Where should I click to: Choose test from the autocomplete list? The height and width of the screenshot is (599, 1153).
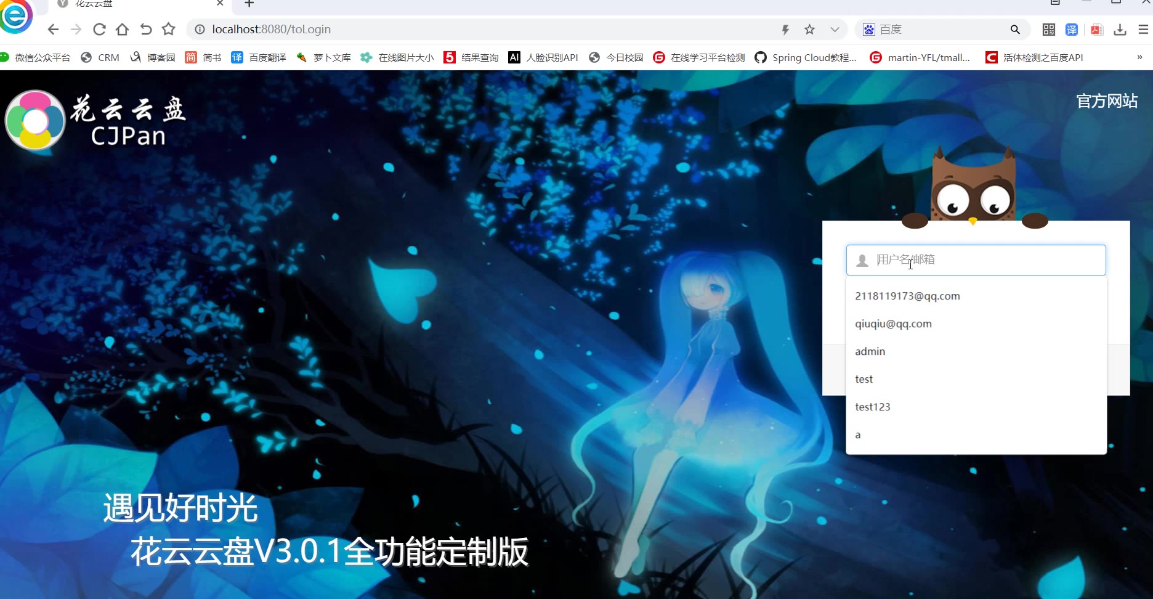tap(976, 379)
